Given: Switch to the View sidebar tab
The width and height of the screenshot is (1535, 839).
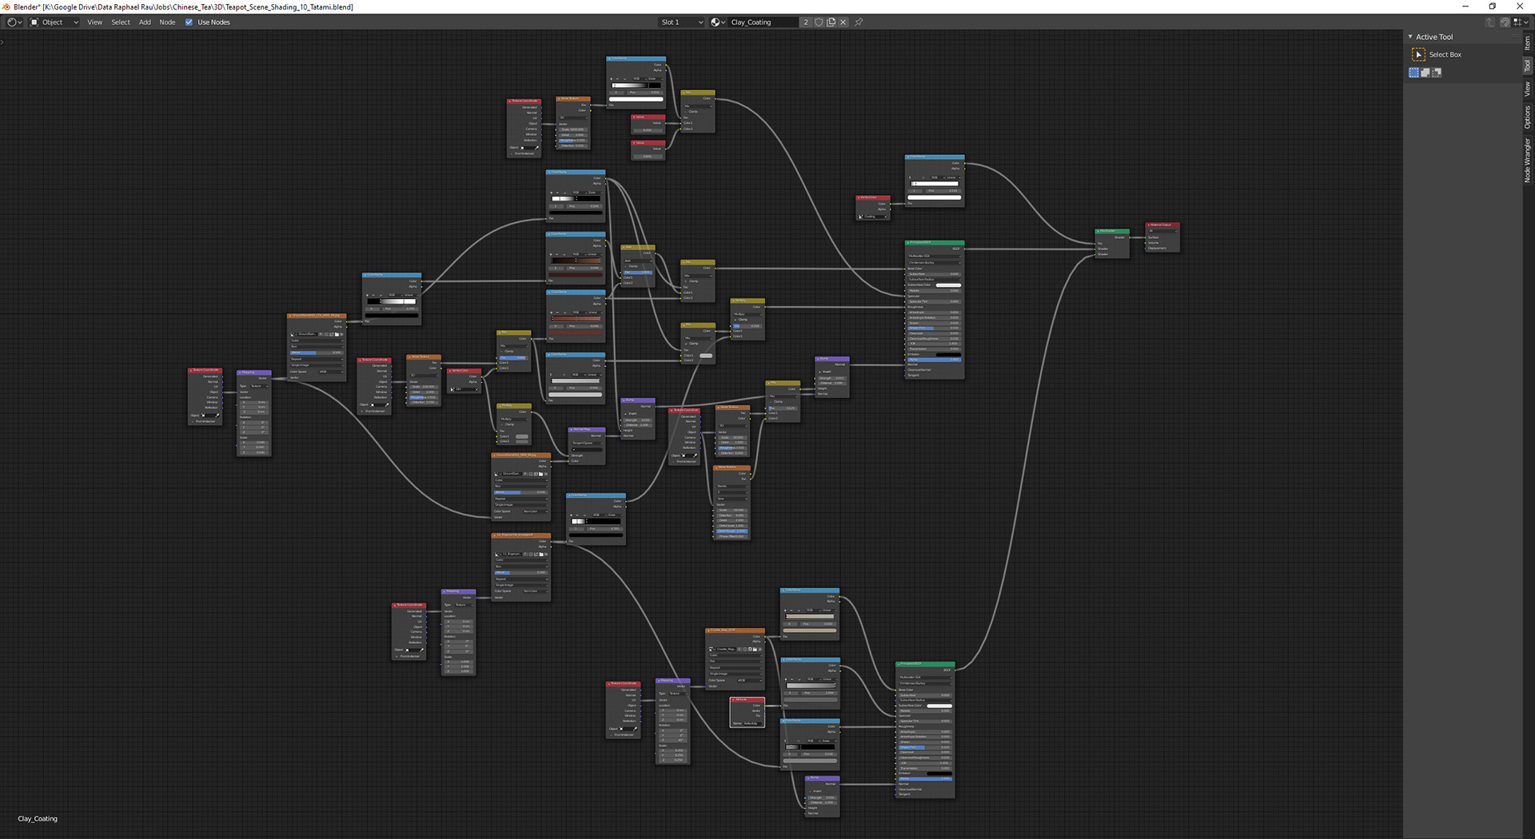Looking at the screenshot, I should coord(1527,89).
